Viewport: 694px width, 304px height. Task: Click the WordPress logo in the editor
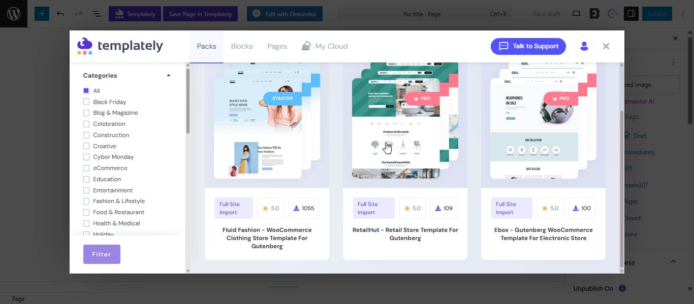coord(14,14)
